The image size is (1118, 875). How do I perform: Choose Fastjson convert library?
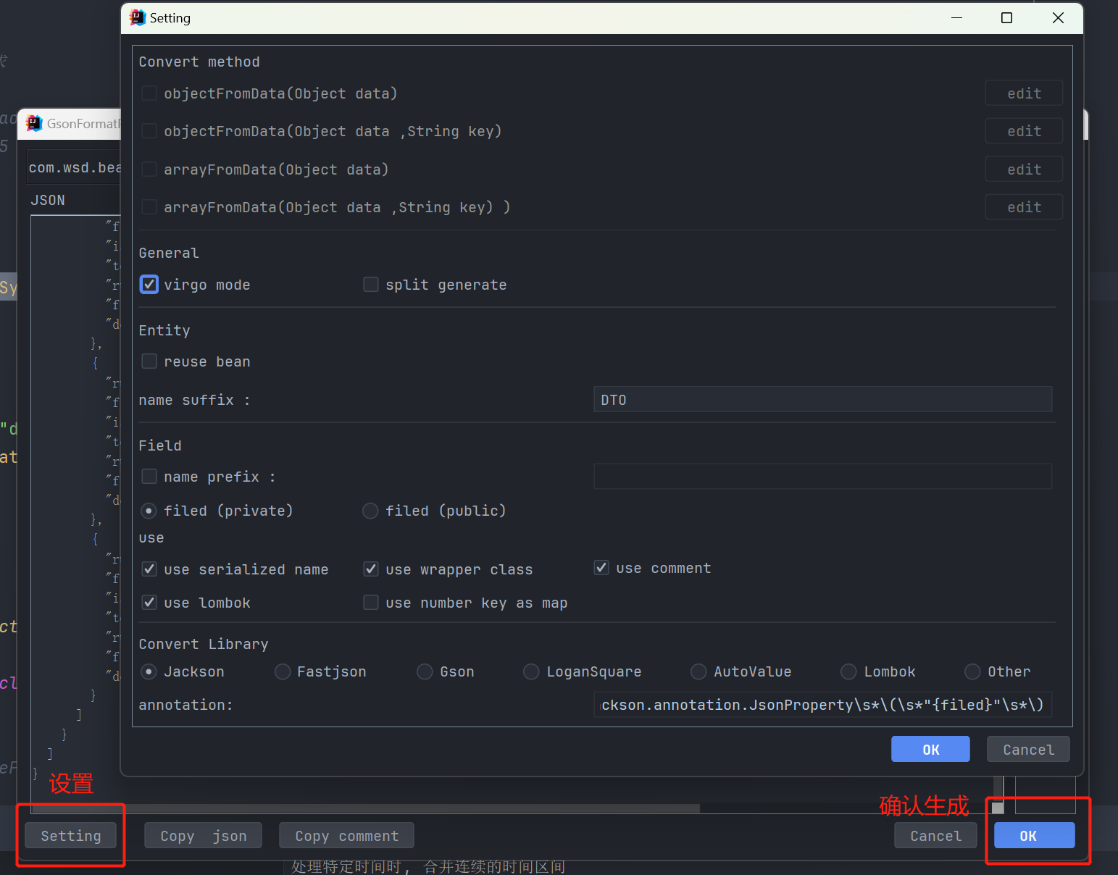coord(283,671)
